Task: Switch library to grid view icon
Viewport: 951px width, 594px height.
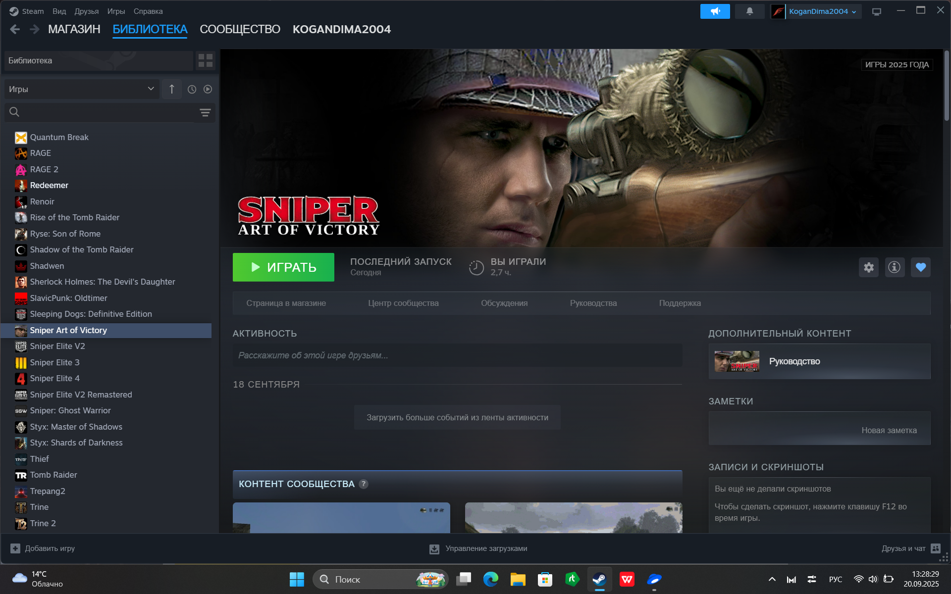Action: pos(205,60)
